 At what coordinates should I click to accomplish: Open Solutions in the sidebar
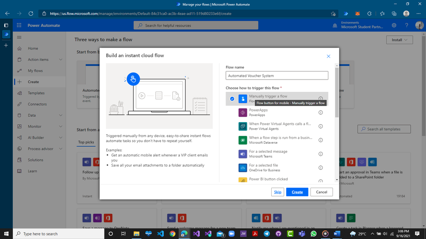coord(35,160)
